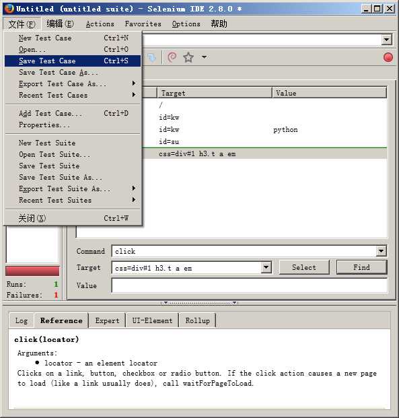This screenshot has height=418, width=399.
Task: Switch to the Reference tab
Action: pyautogui.click(x=61, y=320)
